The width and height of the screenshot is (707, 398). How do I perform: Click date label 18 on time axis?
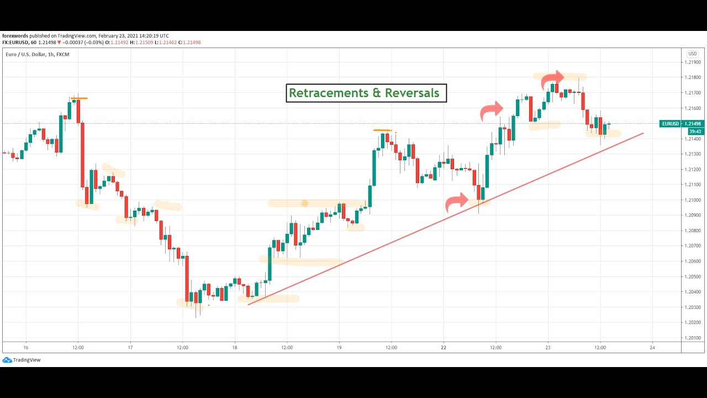[235, 348]
